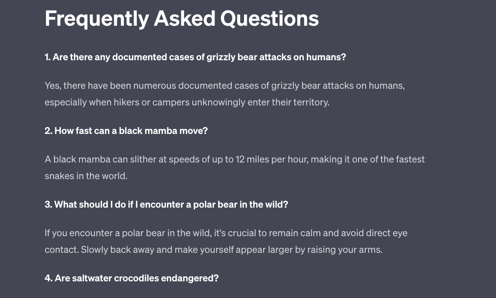Click the number "4." before the crocodiles question
Screen dimensions: 496x298
48,278
